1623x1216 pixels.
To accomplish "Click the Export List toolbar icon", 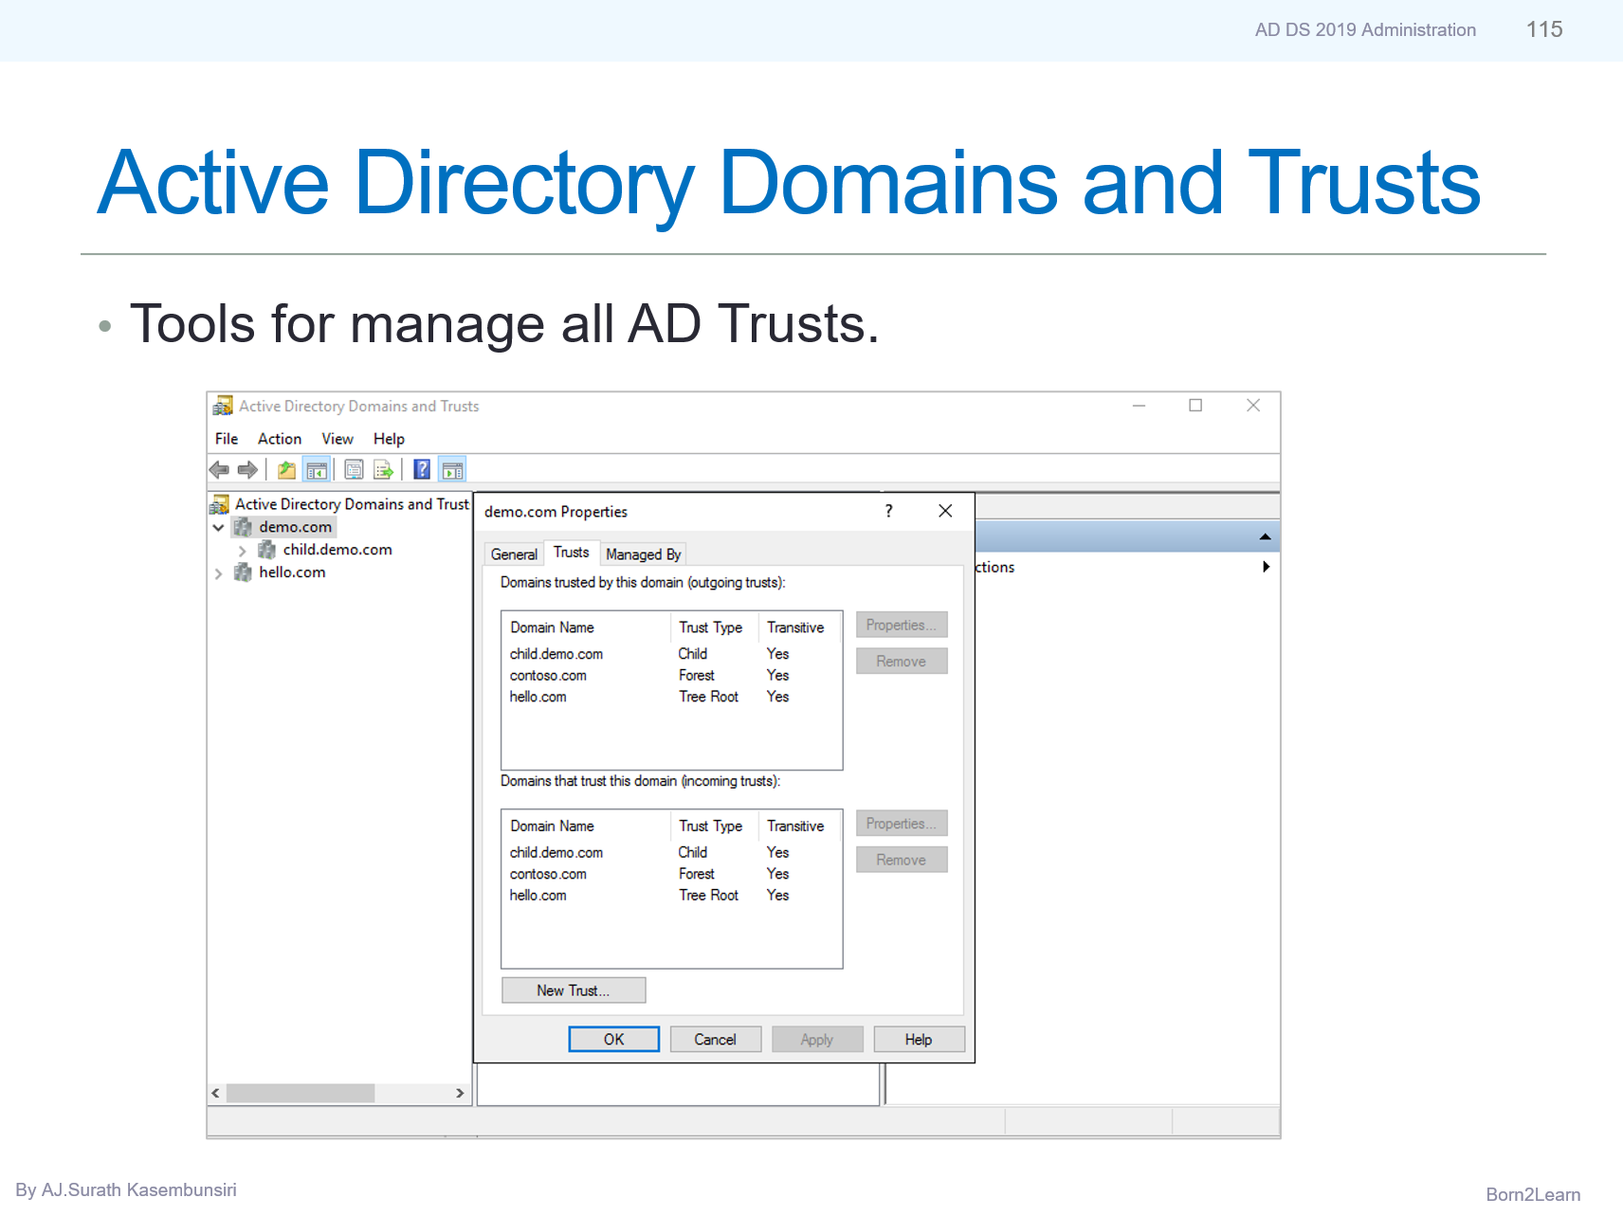I will tap(383, 469).
